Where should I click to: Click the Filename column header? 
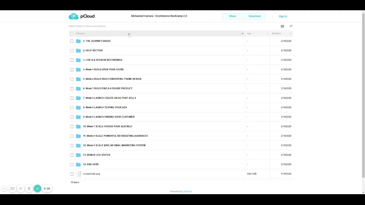(80, 34)
